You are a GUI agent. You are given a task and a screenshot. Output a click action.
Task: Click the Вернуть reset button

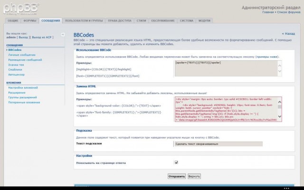[x=194, y=176]
